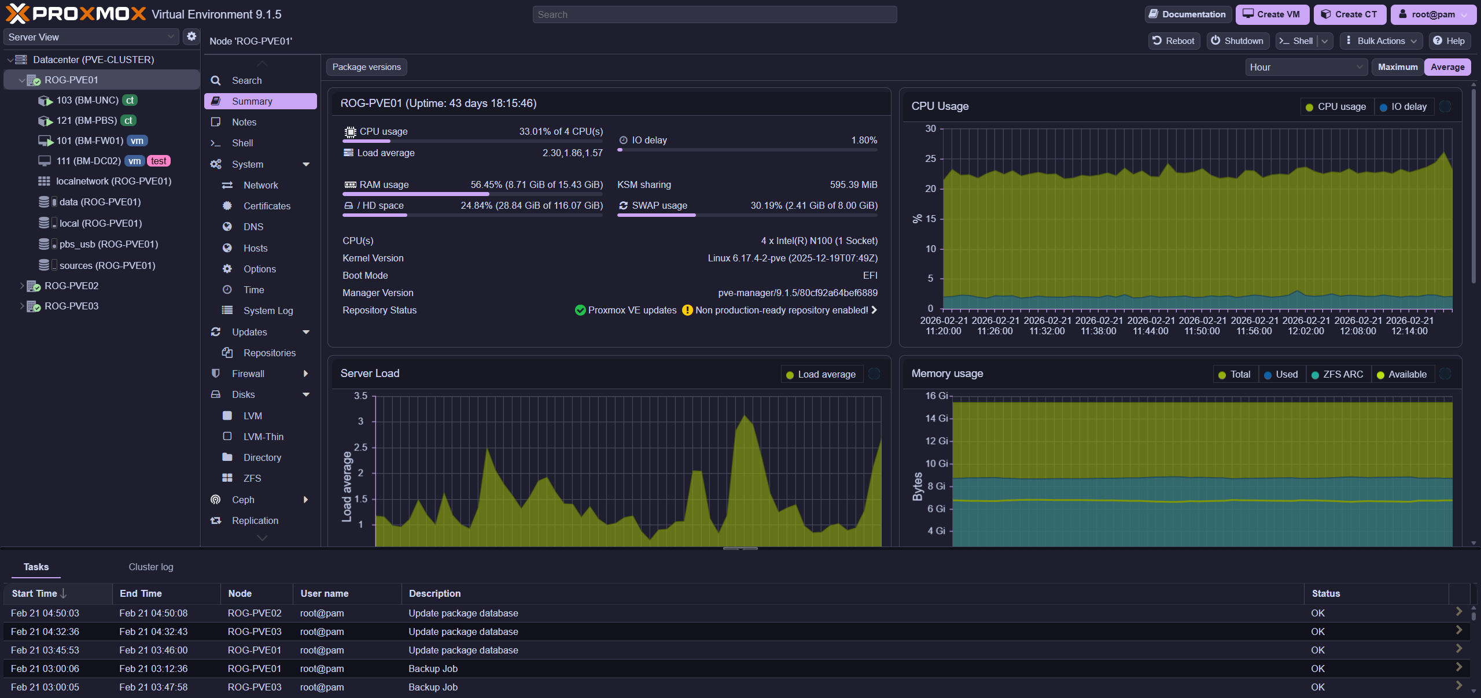Screen dimensions: 1481x698
Task: Click the 103 (BM-UNC) container icon
Action: 45,101
